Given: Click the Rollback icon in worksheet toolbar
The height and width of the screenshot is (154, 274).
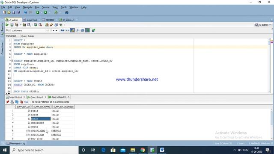Looking at the screenshot, I should [40, 25].
